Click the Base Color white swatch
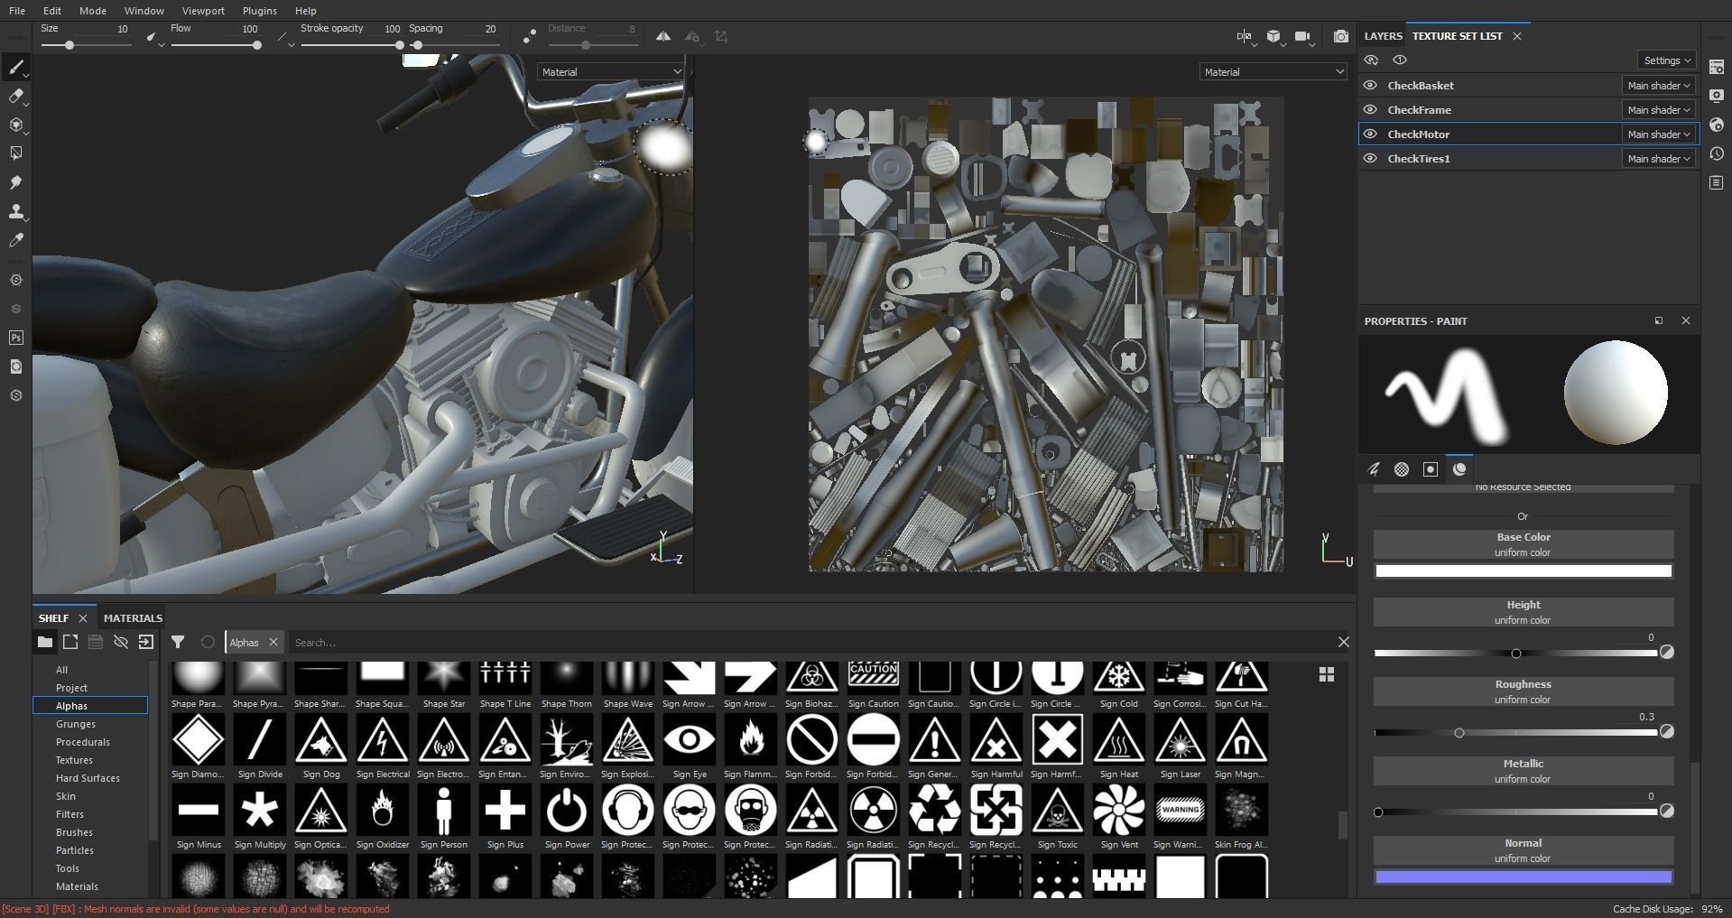1732x918 pixels. pyautogui.click(x=1524, y=570)
